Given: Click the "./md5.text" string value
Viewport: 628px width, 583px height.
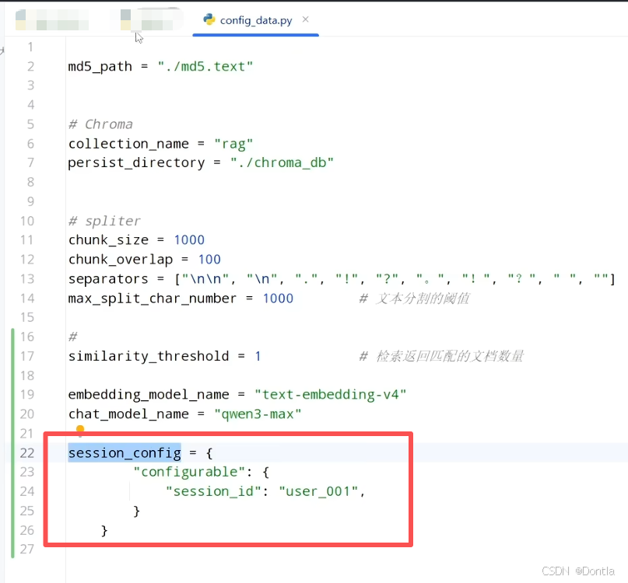Looking at the screenshot, I should (205, 66).
